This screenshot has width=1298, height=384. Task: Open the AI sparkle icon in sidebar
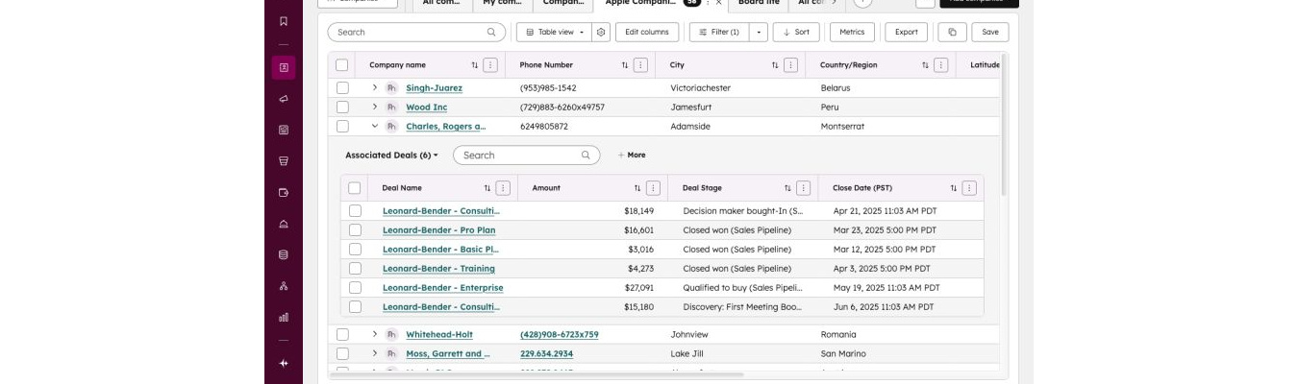284,363
